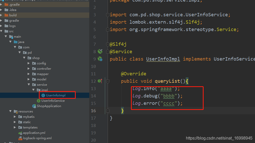The height and width of the screenshot is (143, 255).
Task: Click the logs folder icon
Action: [x=6, y=26]
